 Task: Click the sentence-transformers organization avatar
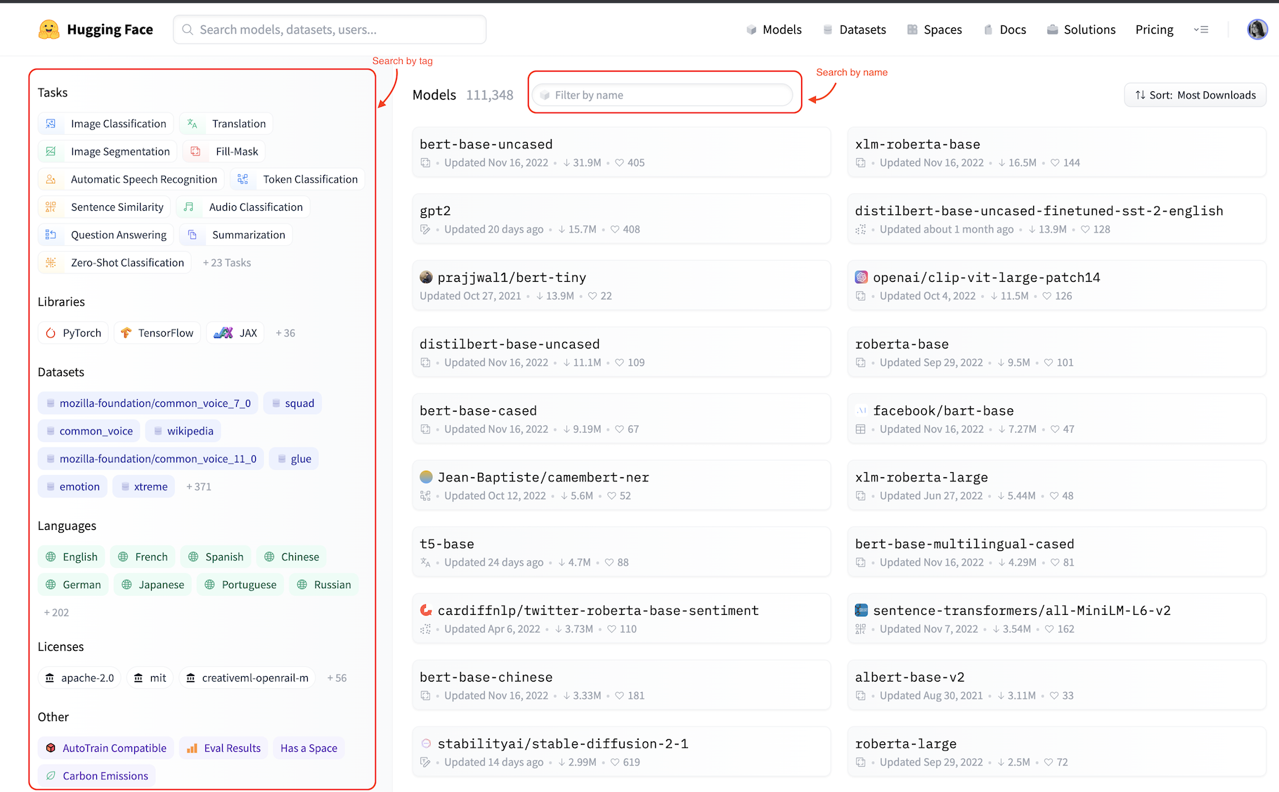coord(862,610)
